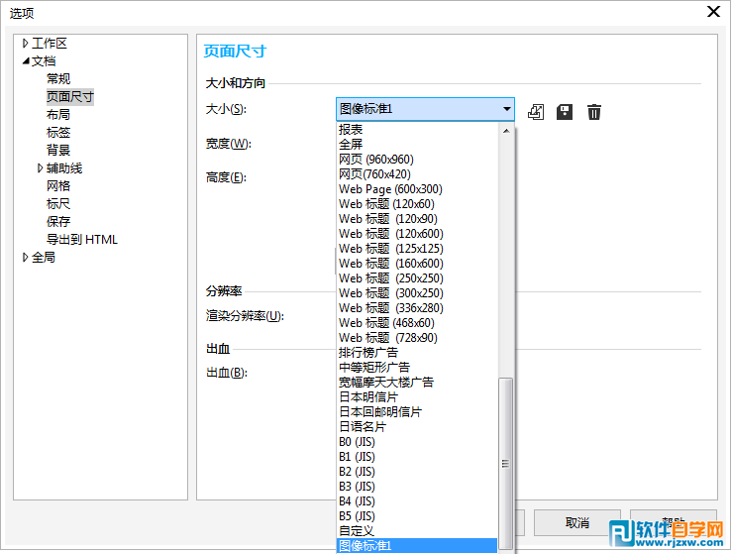Select 常规 in the document tree
This screenshot has width=731, height=554.
58,79
